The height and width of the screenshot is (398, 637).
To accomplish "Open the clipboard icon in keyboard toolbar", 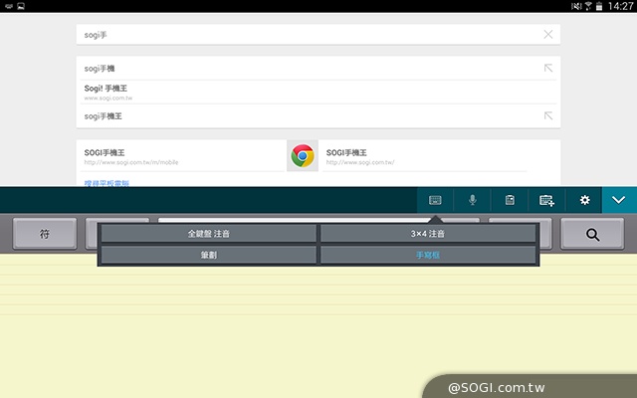I will coord(510,200).
